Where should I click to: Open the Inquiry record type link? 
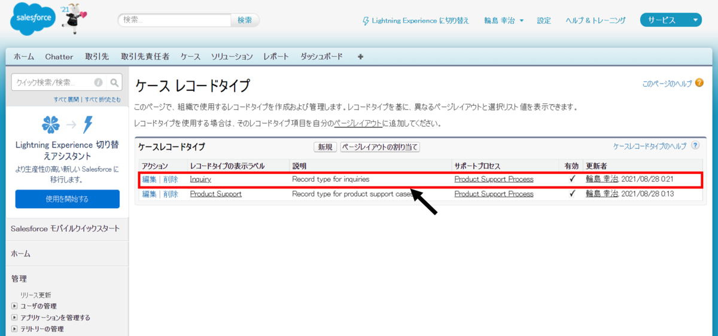coord(200,179)
